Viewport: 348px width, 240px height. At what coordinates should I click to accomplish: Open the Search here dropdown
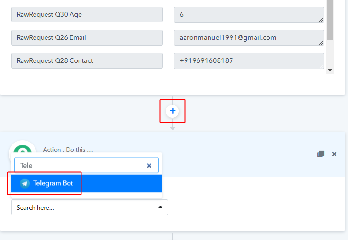[x=90, y=207]
